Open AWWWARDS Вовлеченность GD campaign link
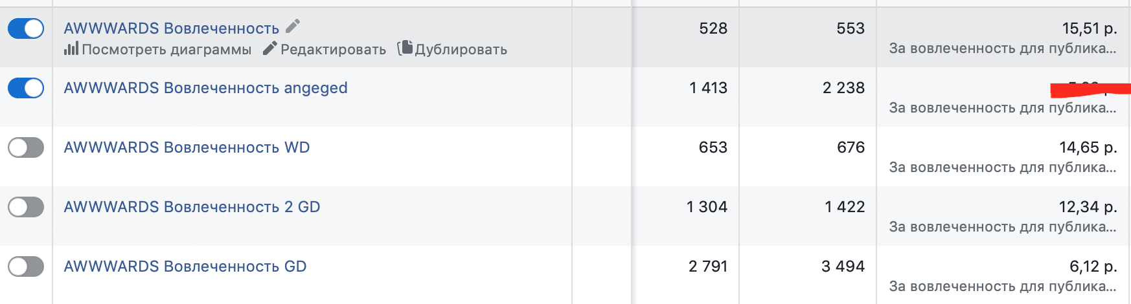 point(185,266)
